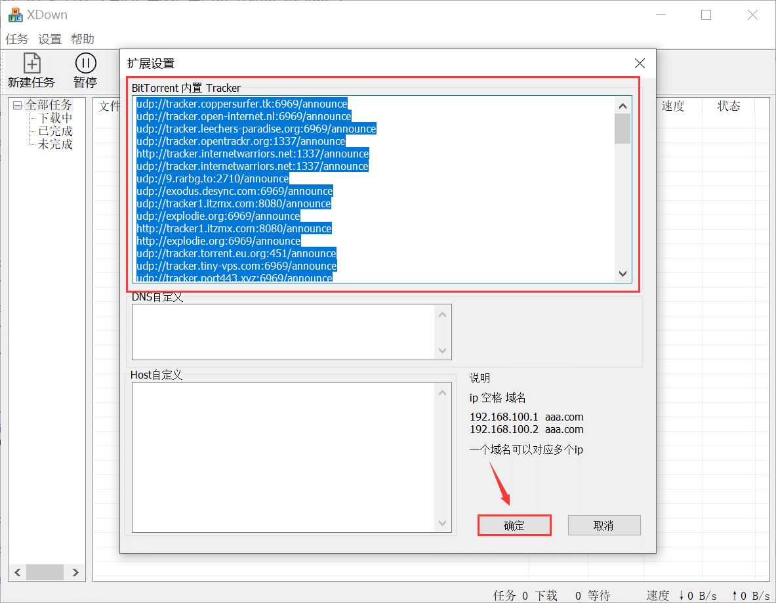Open the 帮助 menu
The height and width of the screenshot is (603, 776).
coord(82,39)
